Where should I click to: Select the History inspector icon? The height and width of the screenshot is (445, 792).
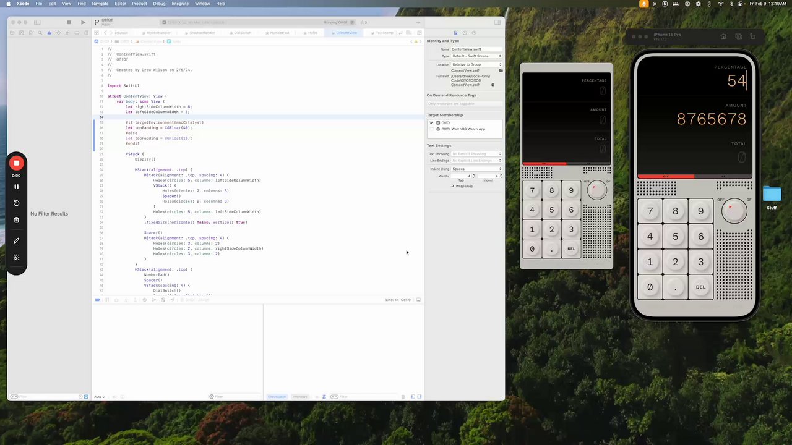click(465, 33)
